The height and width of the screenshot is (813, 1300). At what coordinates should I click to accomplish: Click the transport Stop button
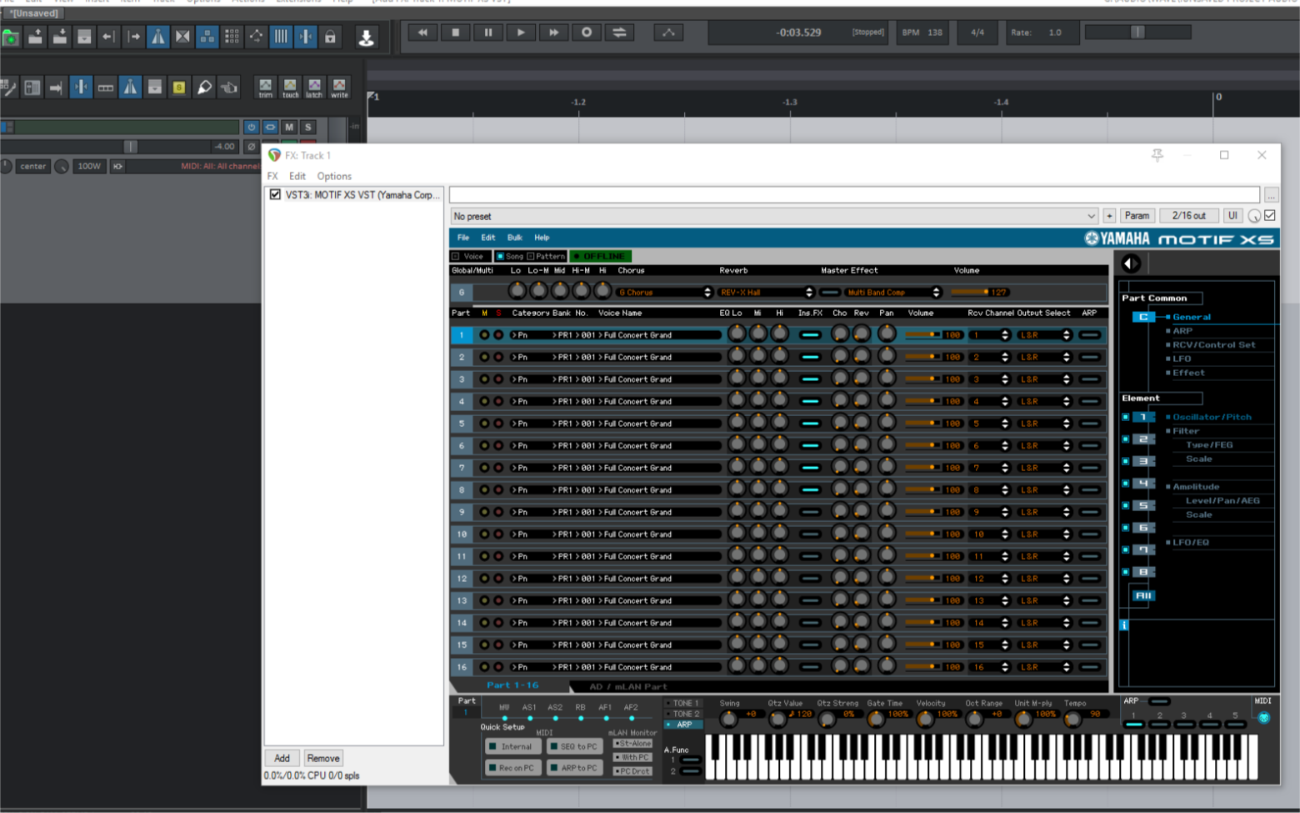455,33
